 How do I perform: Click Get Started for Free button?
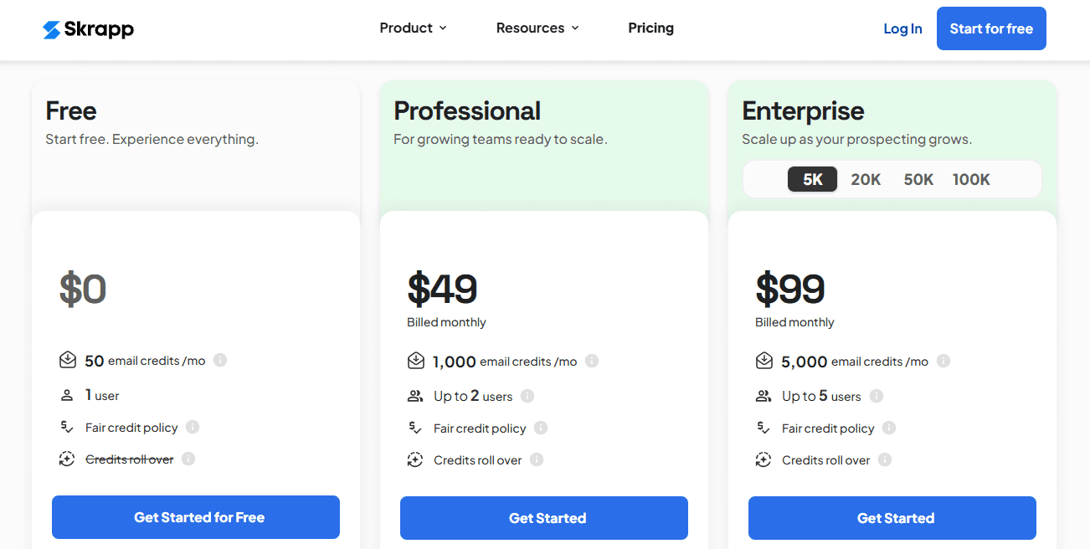pyautogui.click(x=196, y=517)
